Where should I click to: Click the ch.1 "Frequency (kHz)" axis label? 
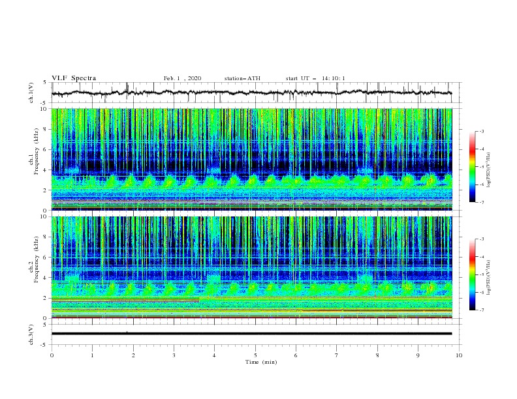[37, 151]
